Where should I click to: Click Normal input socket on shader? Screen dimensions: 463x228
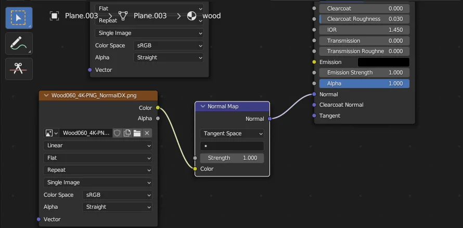click(x=314, y=94)
